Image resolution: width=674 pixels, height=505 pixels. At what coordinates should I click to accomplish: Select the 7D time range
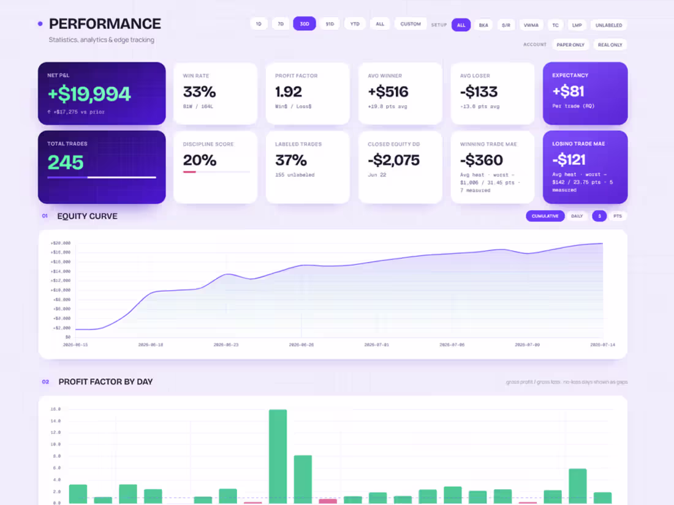281,24
